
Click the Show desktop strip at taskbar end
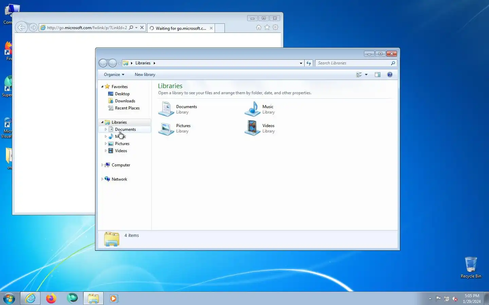[486, 299]
